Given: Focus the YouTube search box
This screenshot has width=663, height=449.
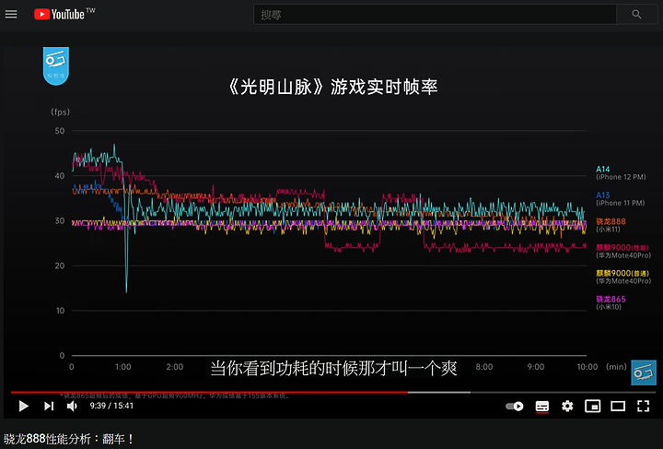Looking at the screenshot, I should [435, 15].
